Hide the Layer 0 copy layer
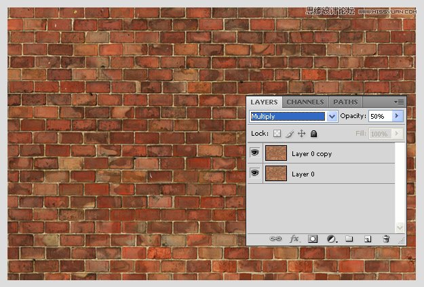 pyautogui.click(x=255, y=153)
